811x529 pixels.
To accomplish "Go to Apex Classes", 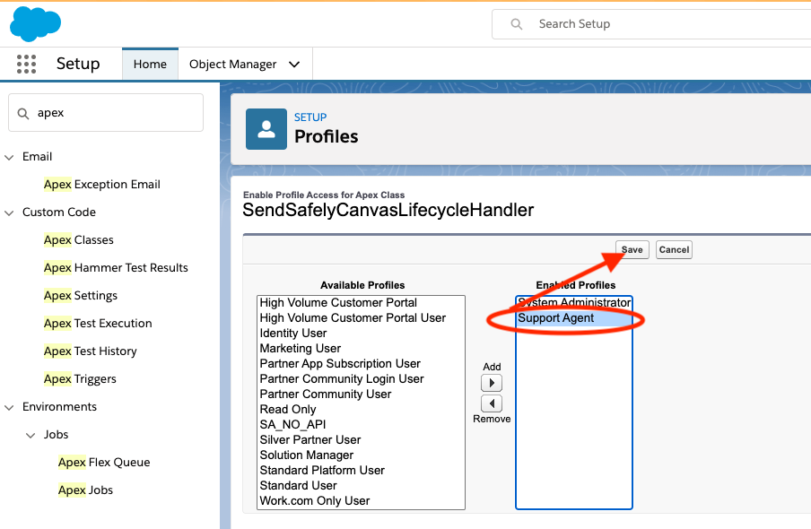I will click(x=79, y=240).
